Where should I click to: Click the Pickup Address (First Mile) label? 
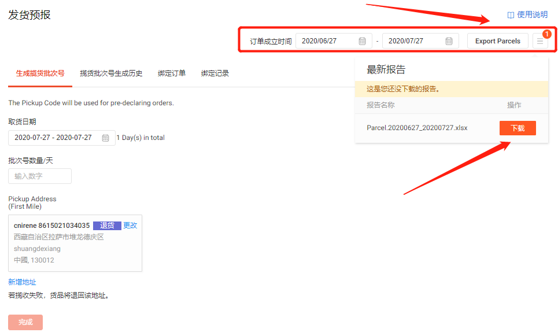(x=32, y=202)
